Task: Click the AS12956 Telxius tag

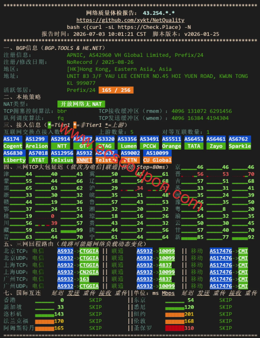Action: pos(62,157)
